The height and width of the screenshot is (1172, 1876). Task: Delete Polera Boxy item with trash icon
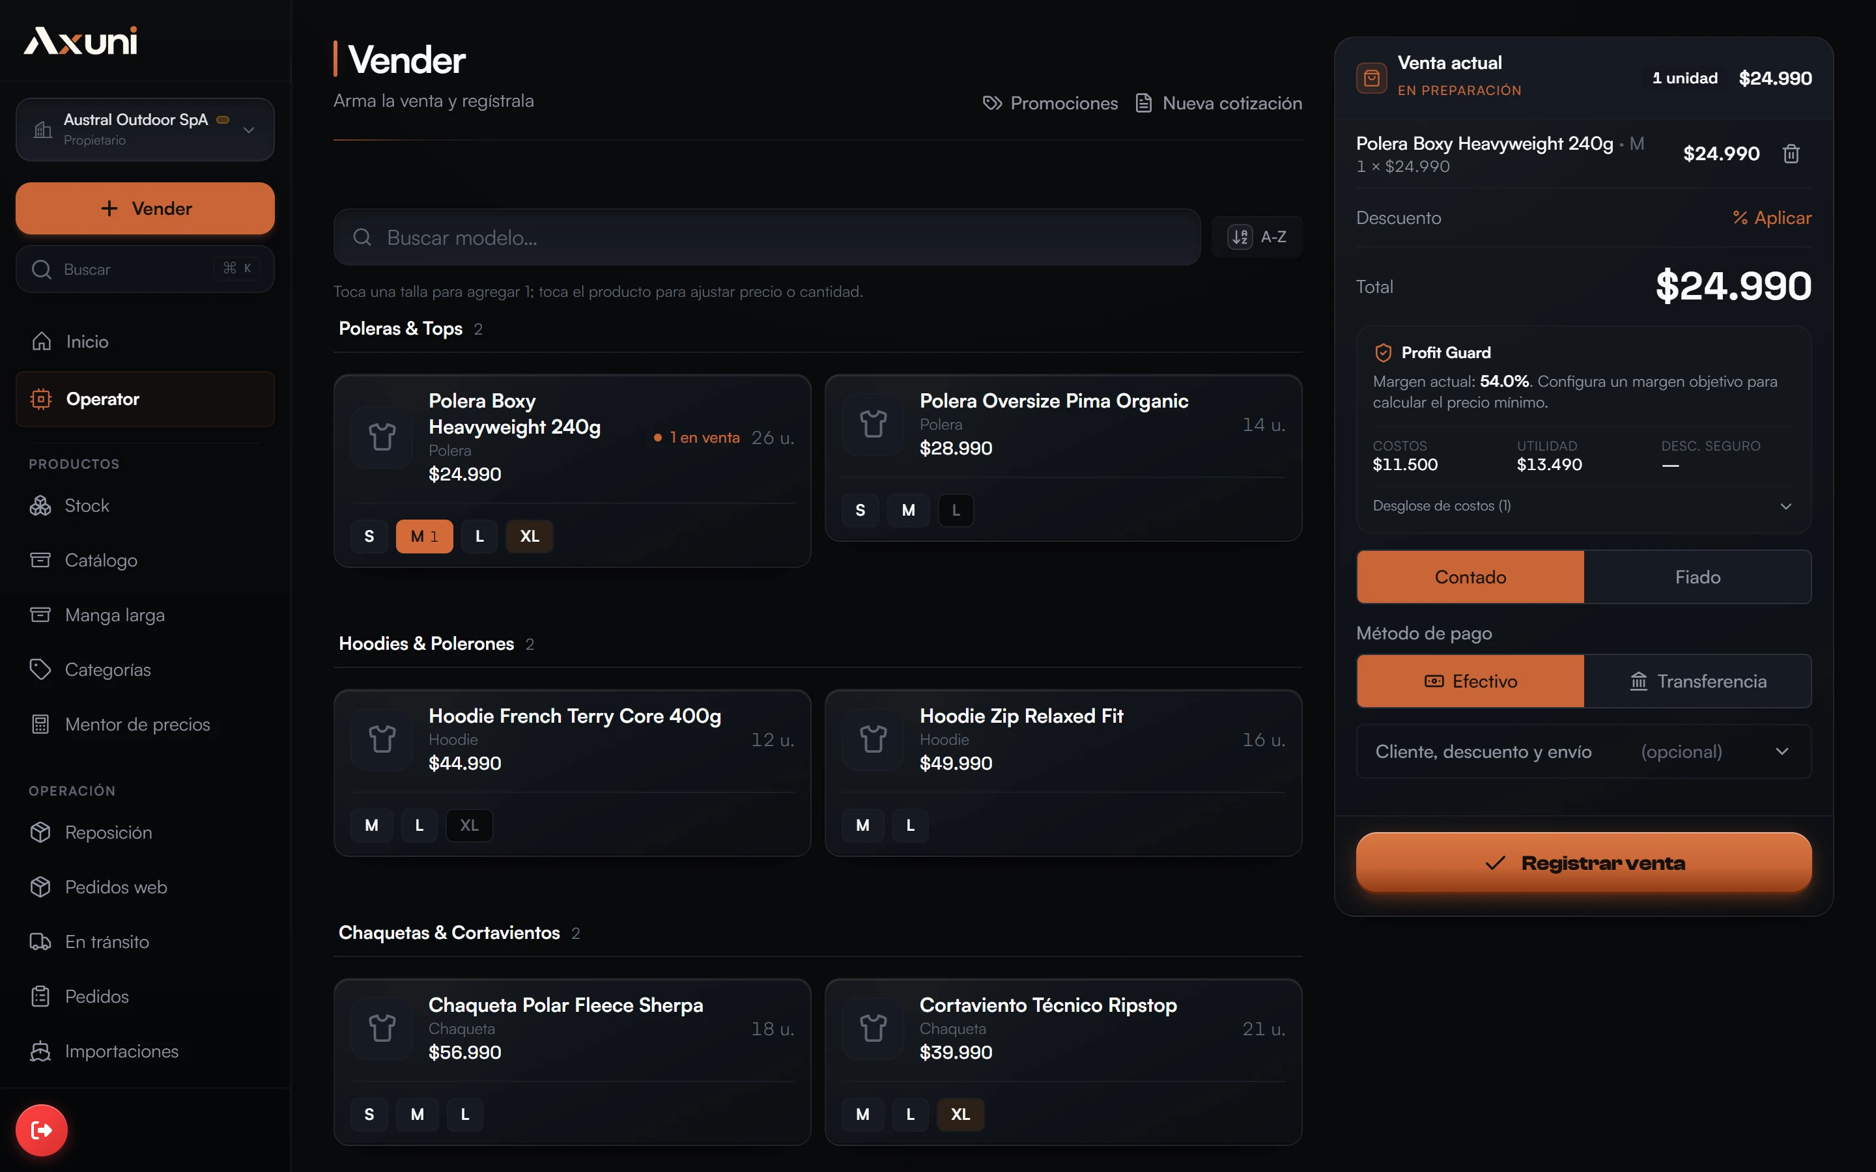click(x=1791, y=154)
